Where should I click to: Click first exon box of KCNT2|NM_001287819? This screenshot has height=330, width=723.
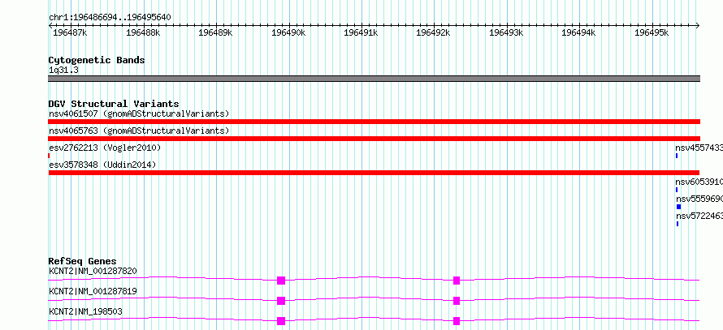(281, 301)
